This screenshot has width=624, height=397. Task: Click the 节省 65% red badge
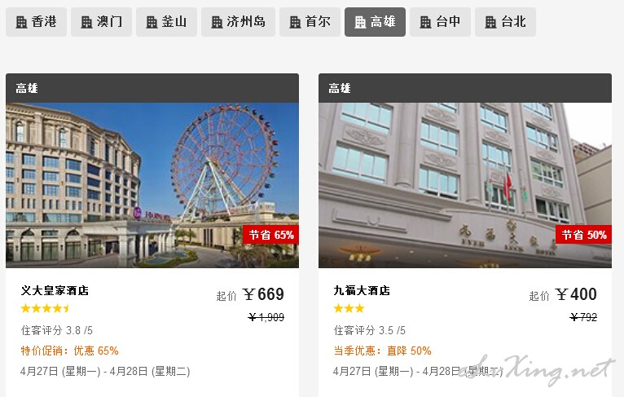coord(271,235)
